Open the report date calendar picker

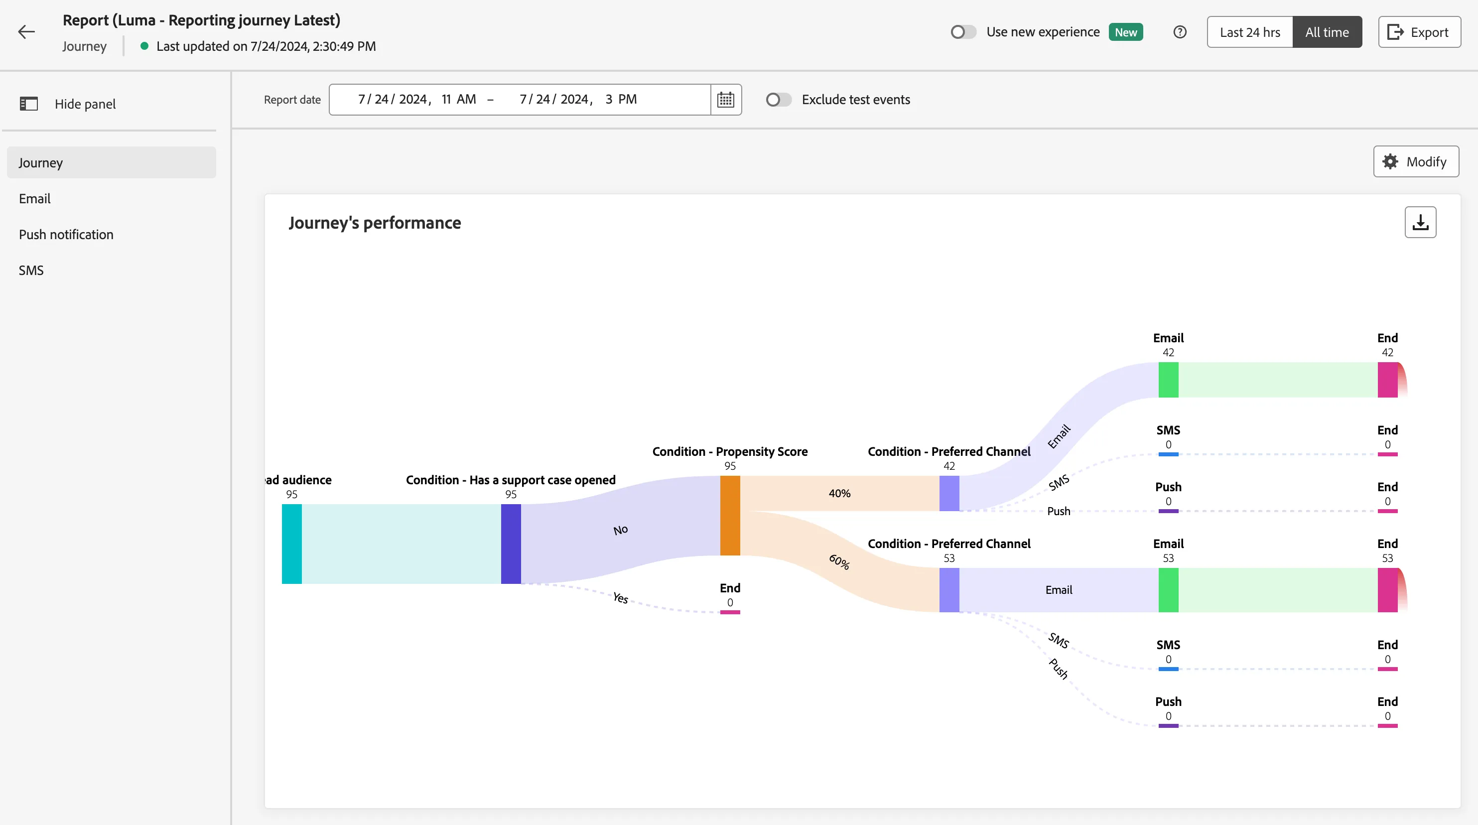click(726, 99)
